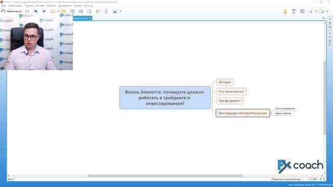
Task: Maximize the editor area with the square icon
Action: (324, 18)
